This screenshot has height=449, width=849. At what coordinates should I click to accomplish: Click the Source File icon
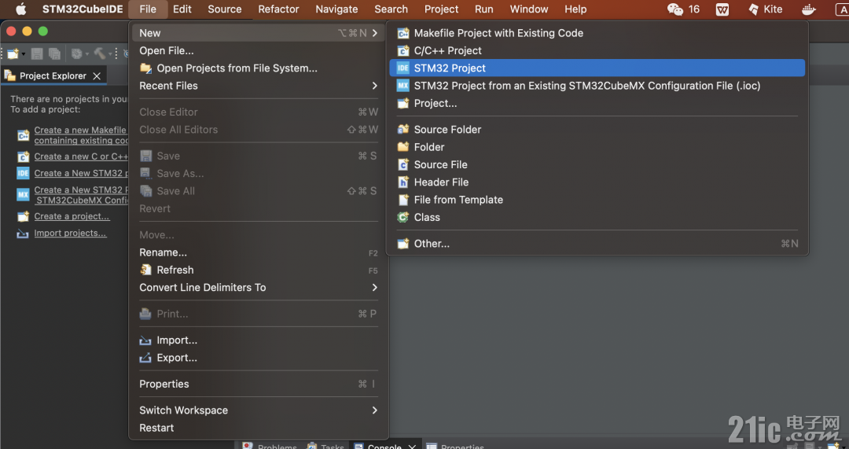402,164
